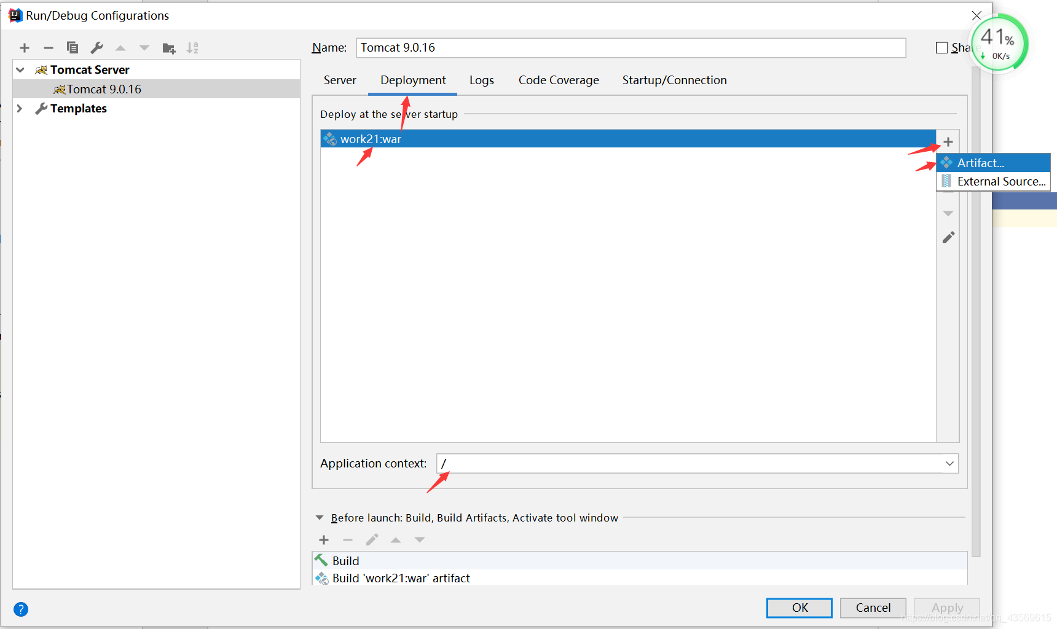This screenshot has height=629, width=1057.
Task: Copy the selected configuration
Action: point(73,48)
